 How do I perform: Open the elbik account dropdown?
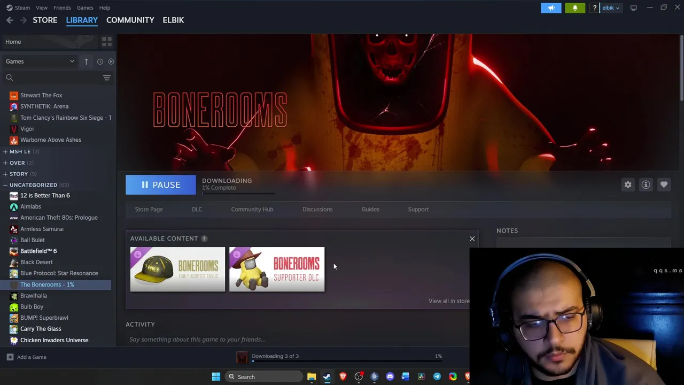[610, 8]
